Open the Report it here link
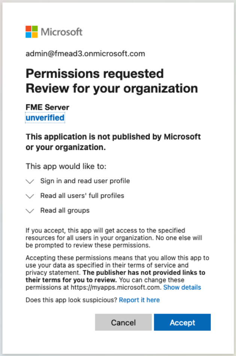Viewport: 236px width, 356px height. pyautogui.click(x=139, y=300)
